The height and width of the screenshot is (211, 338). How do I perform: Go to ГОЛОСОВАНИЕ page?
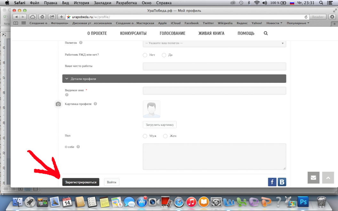point(173,33)
